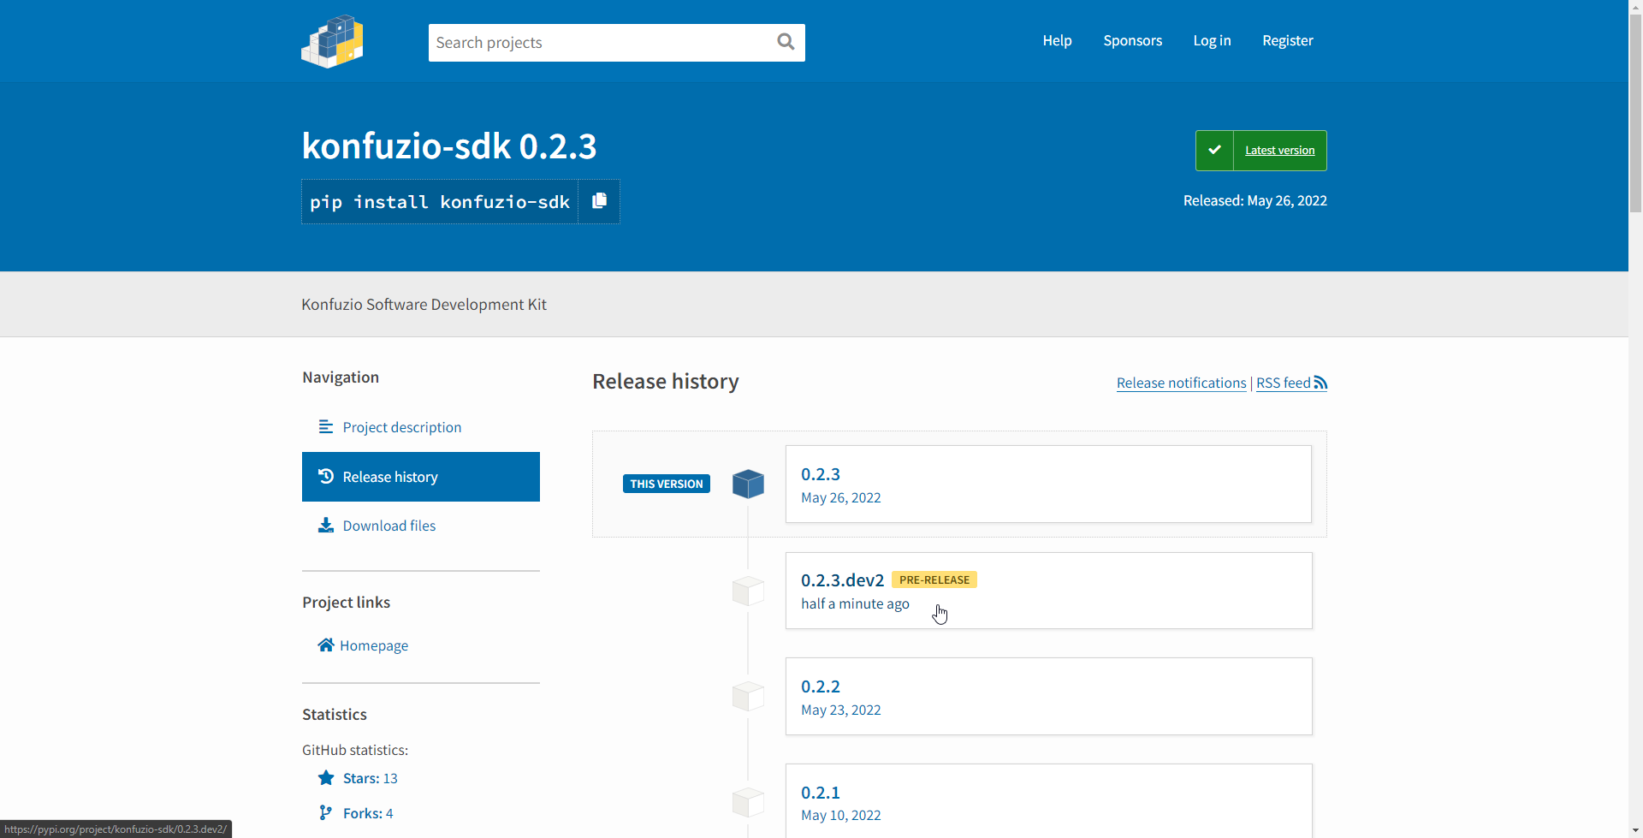Click 'Konfuzio Software Development Kit' summary text
The width and height of the screenshot is (1643, 838).
[424, 304]
